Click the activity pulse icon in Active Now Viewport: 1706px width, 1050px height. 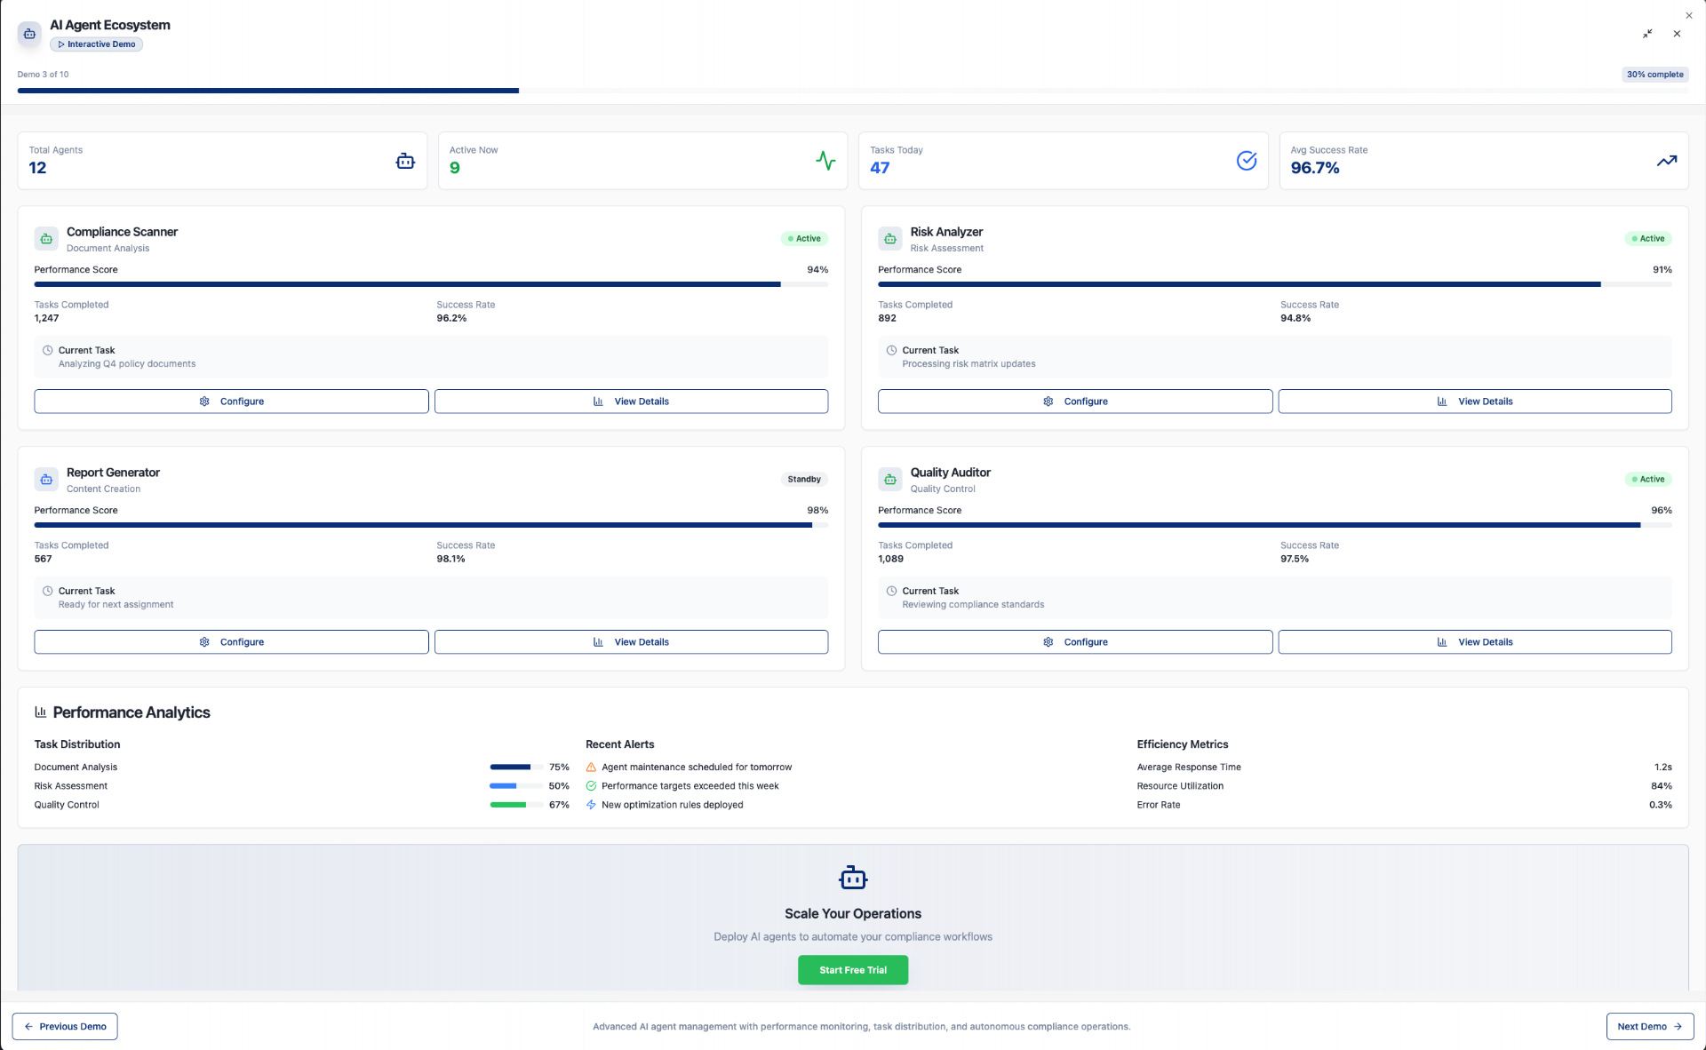(x=825, y=161)
